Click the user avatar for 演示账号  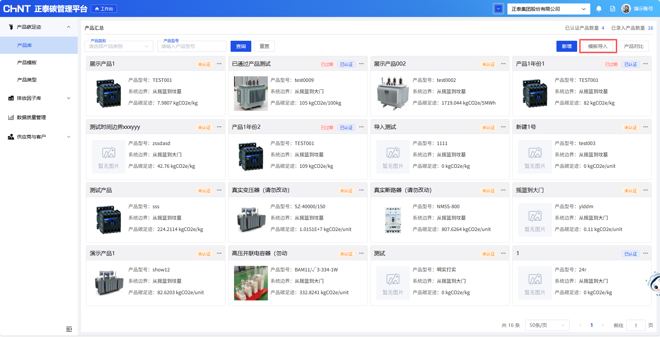pos(626,9)
